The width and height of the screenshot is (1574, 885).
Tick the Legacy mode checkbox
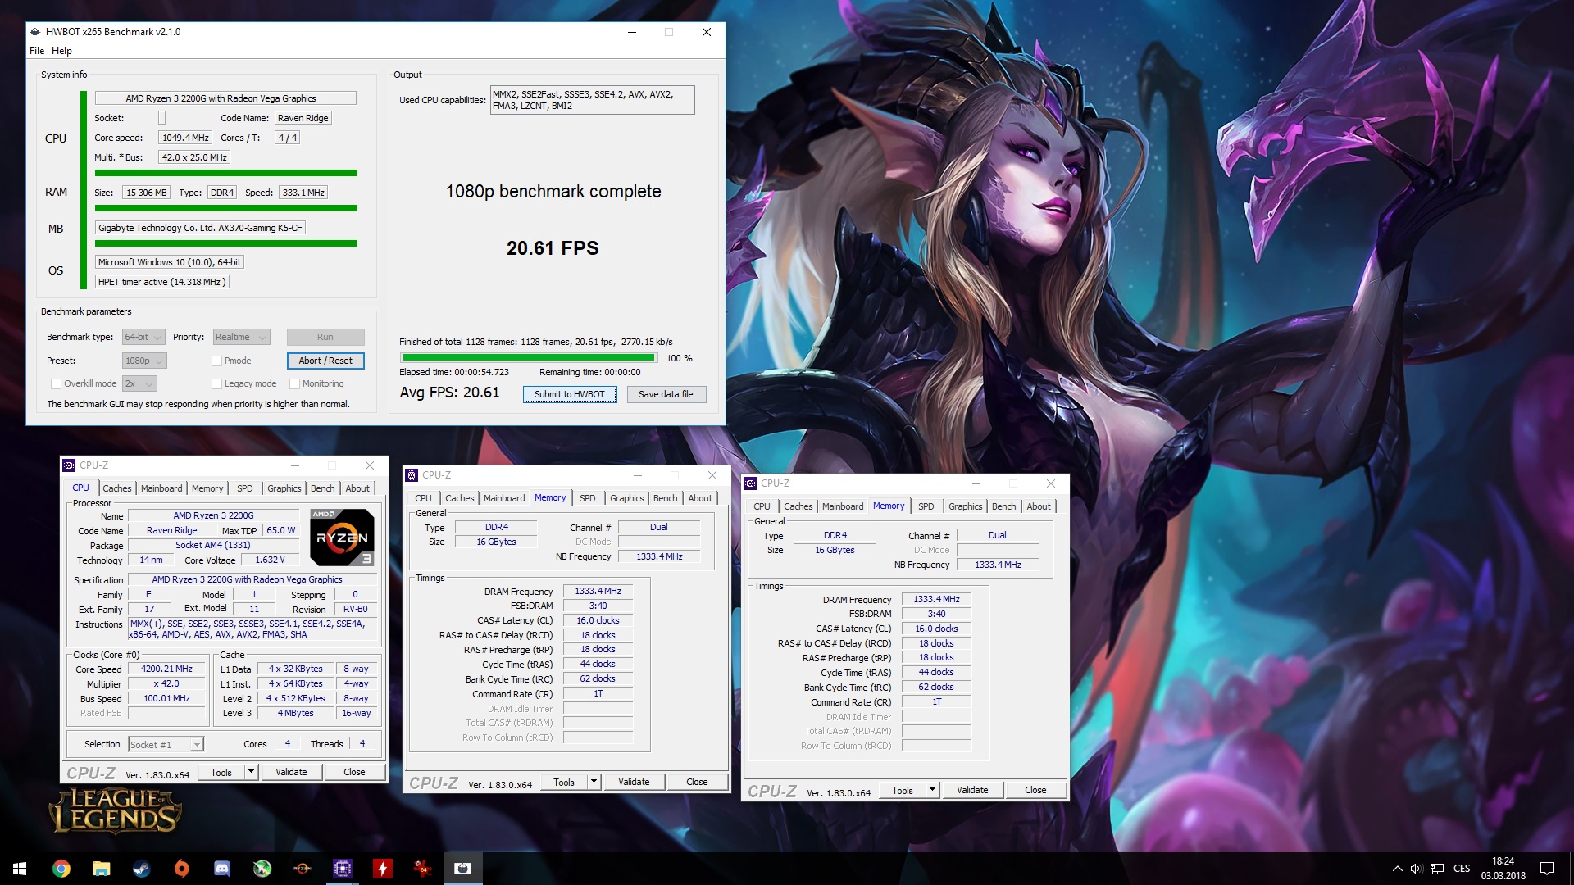point(216,383)
